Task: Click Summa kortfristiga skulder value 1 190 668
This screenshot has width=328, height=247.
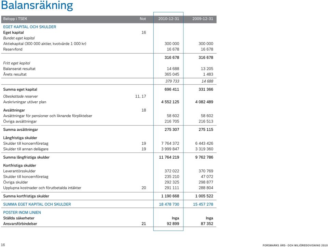Action: tap(170, 196)
